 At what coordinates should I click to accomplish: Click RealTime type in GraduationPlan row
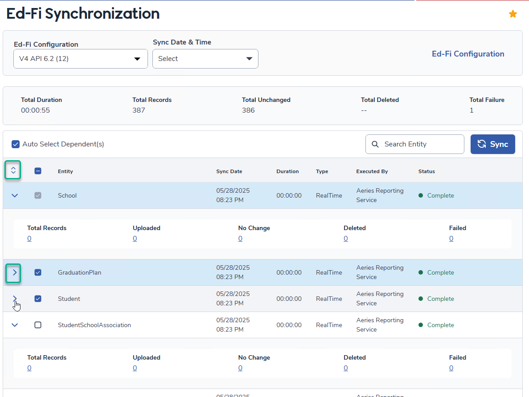[329, 272]
